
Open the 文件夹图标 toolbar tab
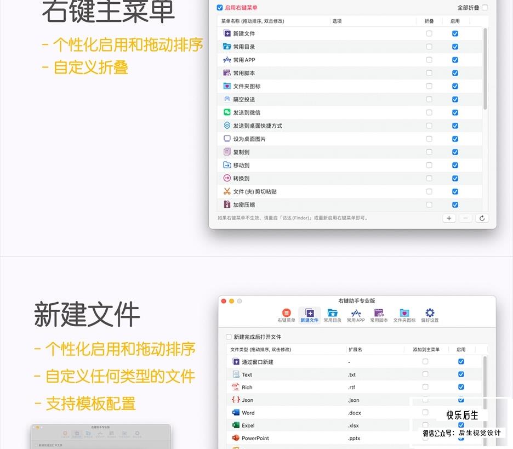point(404,315)
